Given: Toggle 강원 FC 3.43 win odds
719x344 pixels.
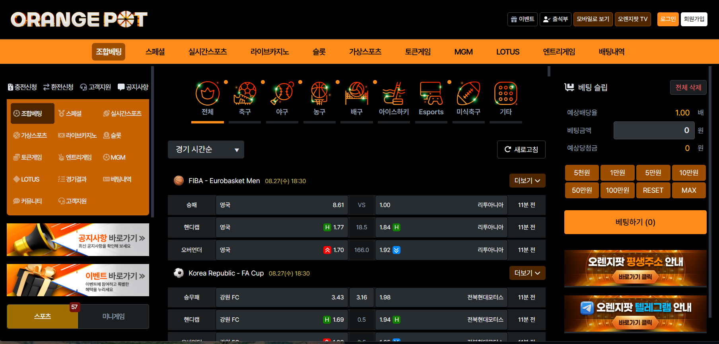Looking at the screenshot, I should pos(282,297).
